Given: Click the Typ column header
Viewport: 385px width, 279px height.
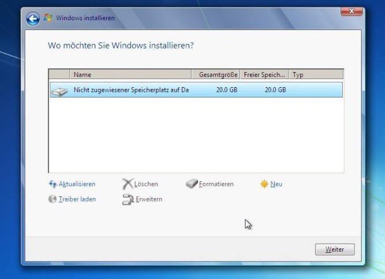Looking at the screenshot, I should pos(316,75).
